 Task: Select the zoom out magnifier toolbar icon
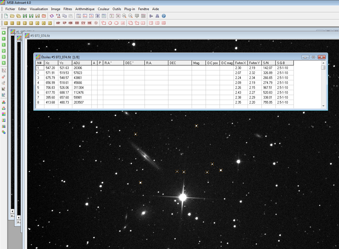click(130, 16)
